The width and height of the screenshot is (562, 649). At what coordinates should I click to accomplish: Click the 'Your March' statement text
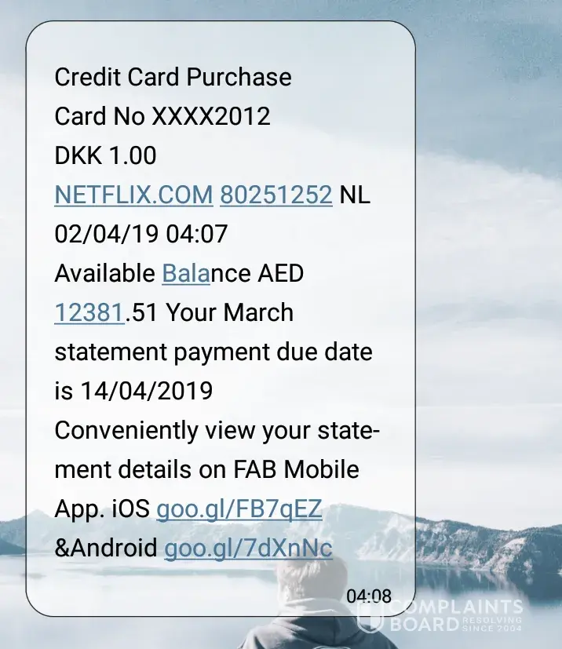tap(230, 312)
